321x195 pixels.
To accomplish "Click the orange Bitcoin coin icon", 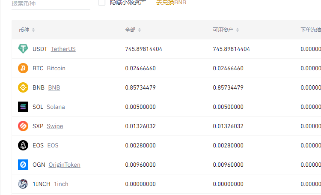I will (x=23, y=68).
